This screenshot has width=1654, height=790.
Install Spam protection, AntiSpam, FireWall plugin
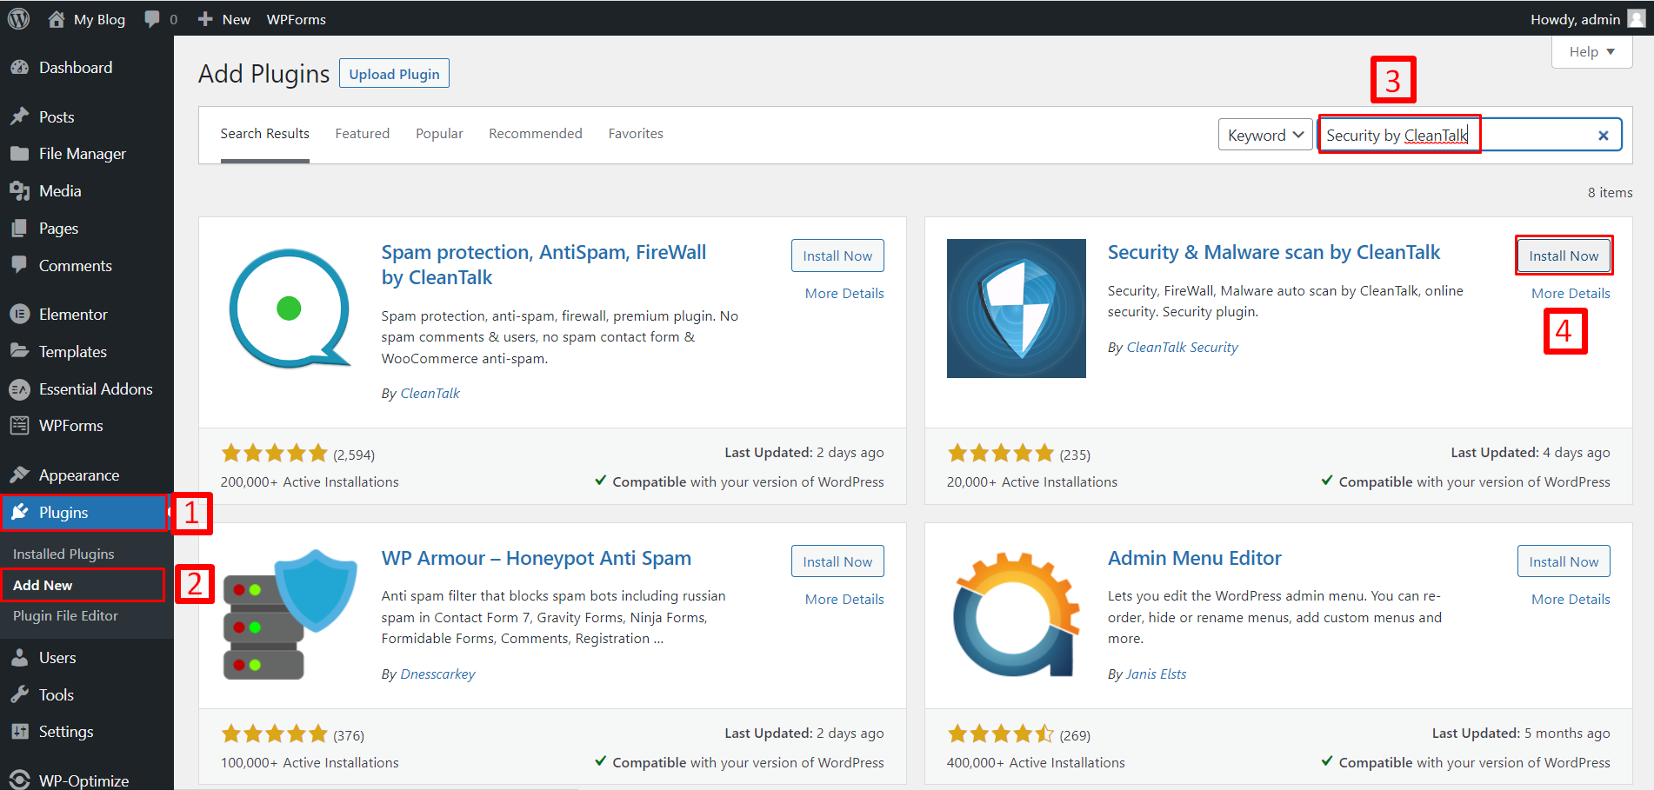coord(837,256)
